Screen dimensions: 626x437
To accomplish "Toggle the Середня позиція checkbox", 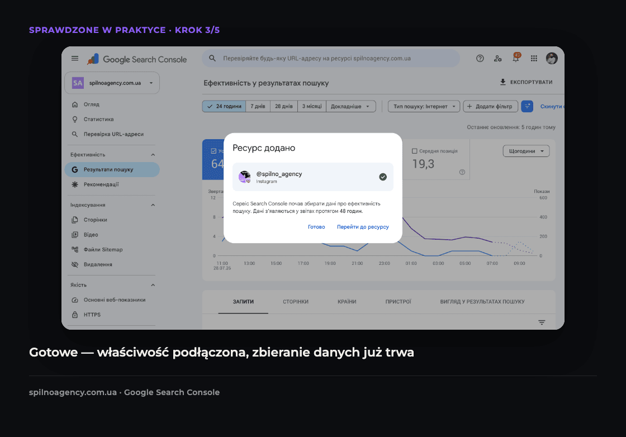I will coord(414,151).
